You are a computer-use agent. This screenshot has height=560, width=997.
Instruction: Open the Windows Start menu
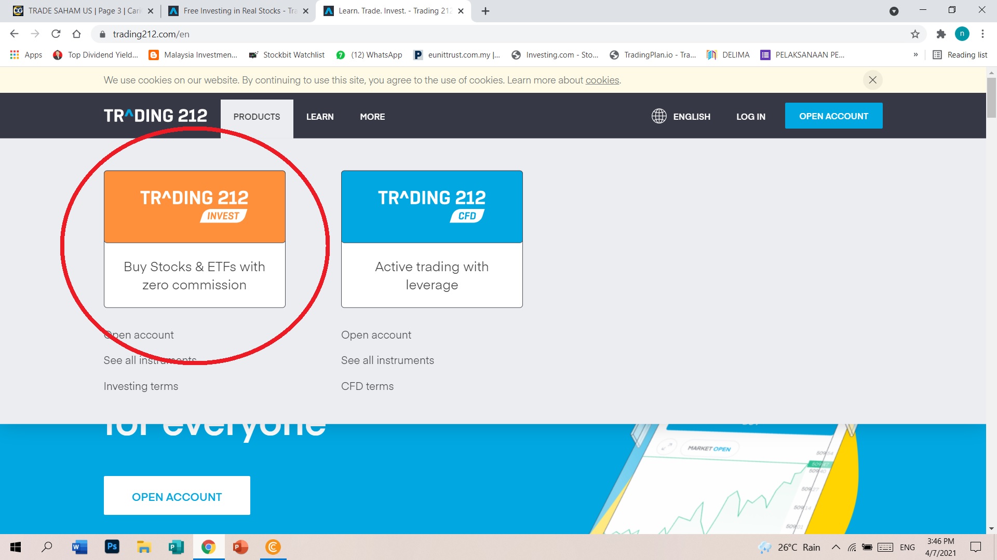[16, 547]
